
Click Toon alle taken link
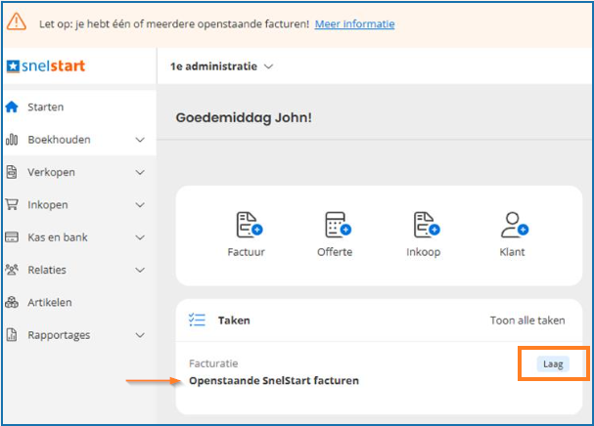click(x=527, y=319)
